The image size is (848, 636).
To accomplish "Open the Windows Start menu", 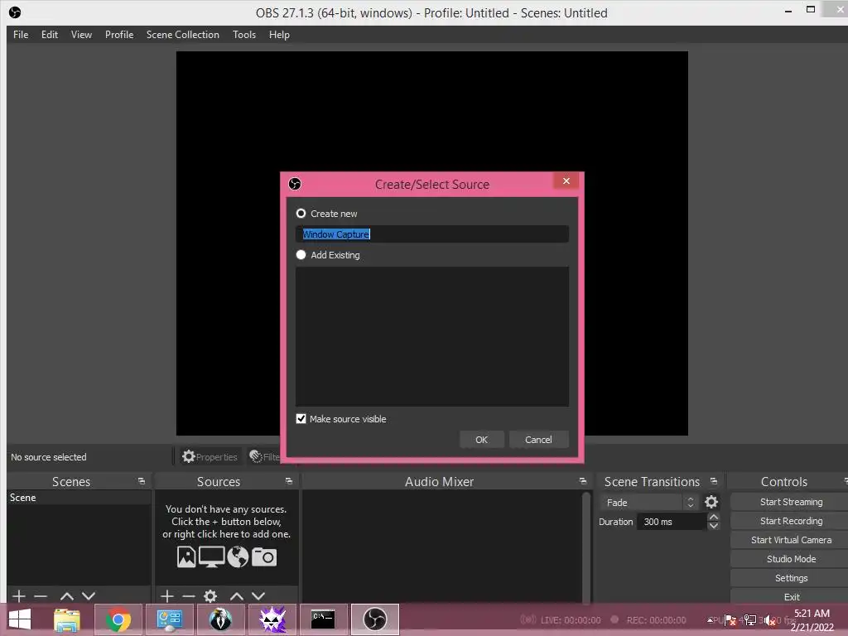I will click(x=20, y=619).
